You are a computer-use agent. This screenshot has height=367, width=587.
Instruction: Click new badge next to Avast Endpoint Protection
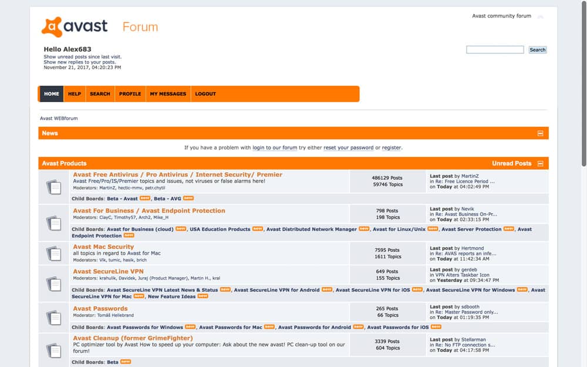(129, 235)
